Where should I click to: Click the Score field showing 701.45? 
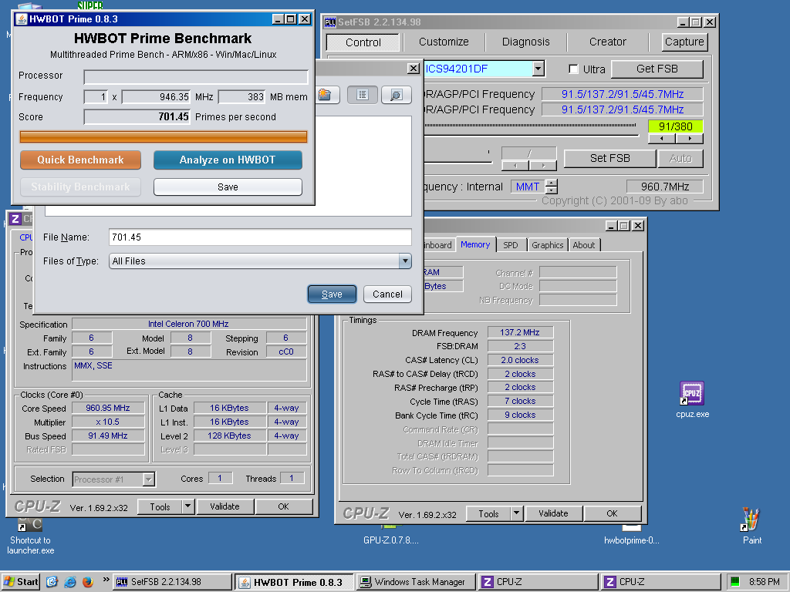pyautogui.click(x=137, y=117)
